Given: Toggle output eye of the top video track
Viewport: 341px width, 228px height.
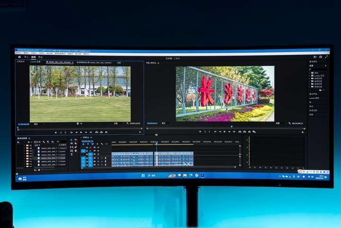Looking at the screenshot, I should [x=98, y=147].
